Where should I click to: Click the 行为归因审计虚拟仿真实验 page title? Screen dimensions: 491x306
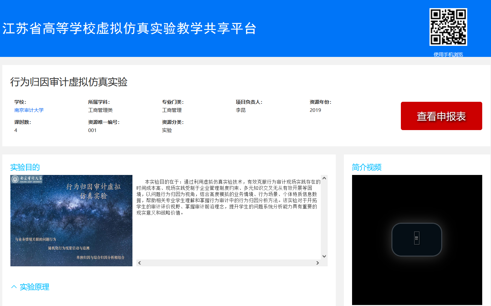point(69,82)
